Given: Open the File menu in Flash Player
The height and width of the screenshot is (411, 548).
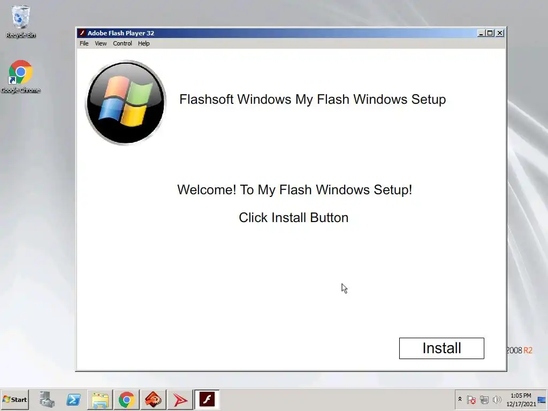Looking at the screenshot, I should tap(84, 43).
